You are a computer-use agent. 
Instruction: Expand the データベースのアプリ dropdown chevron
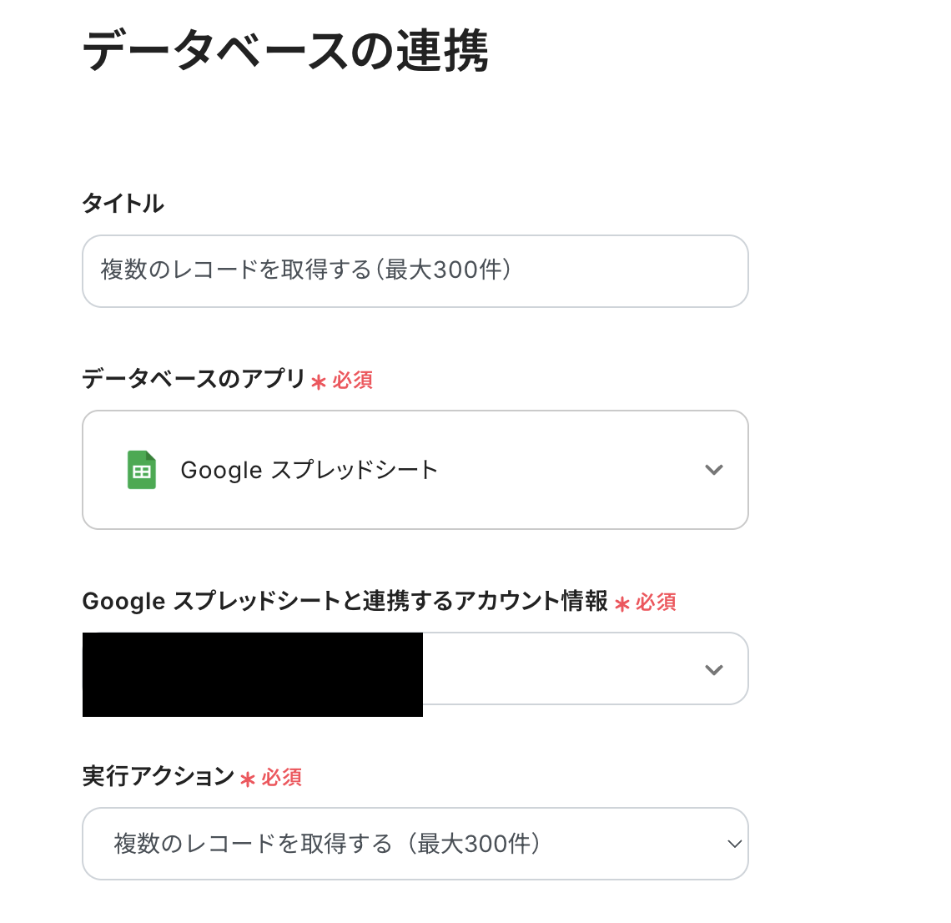coord(713,470)
